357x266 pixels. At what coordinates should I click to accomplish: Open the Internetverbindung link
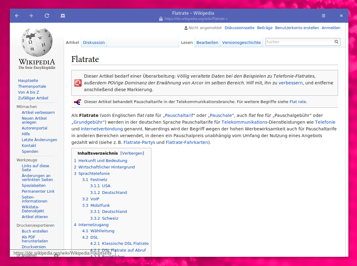tap(102, 129)
